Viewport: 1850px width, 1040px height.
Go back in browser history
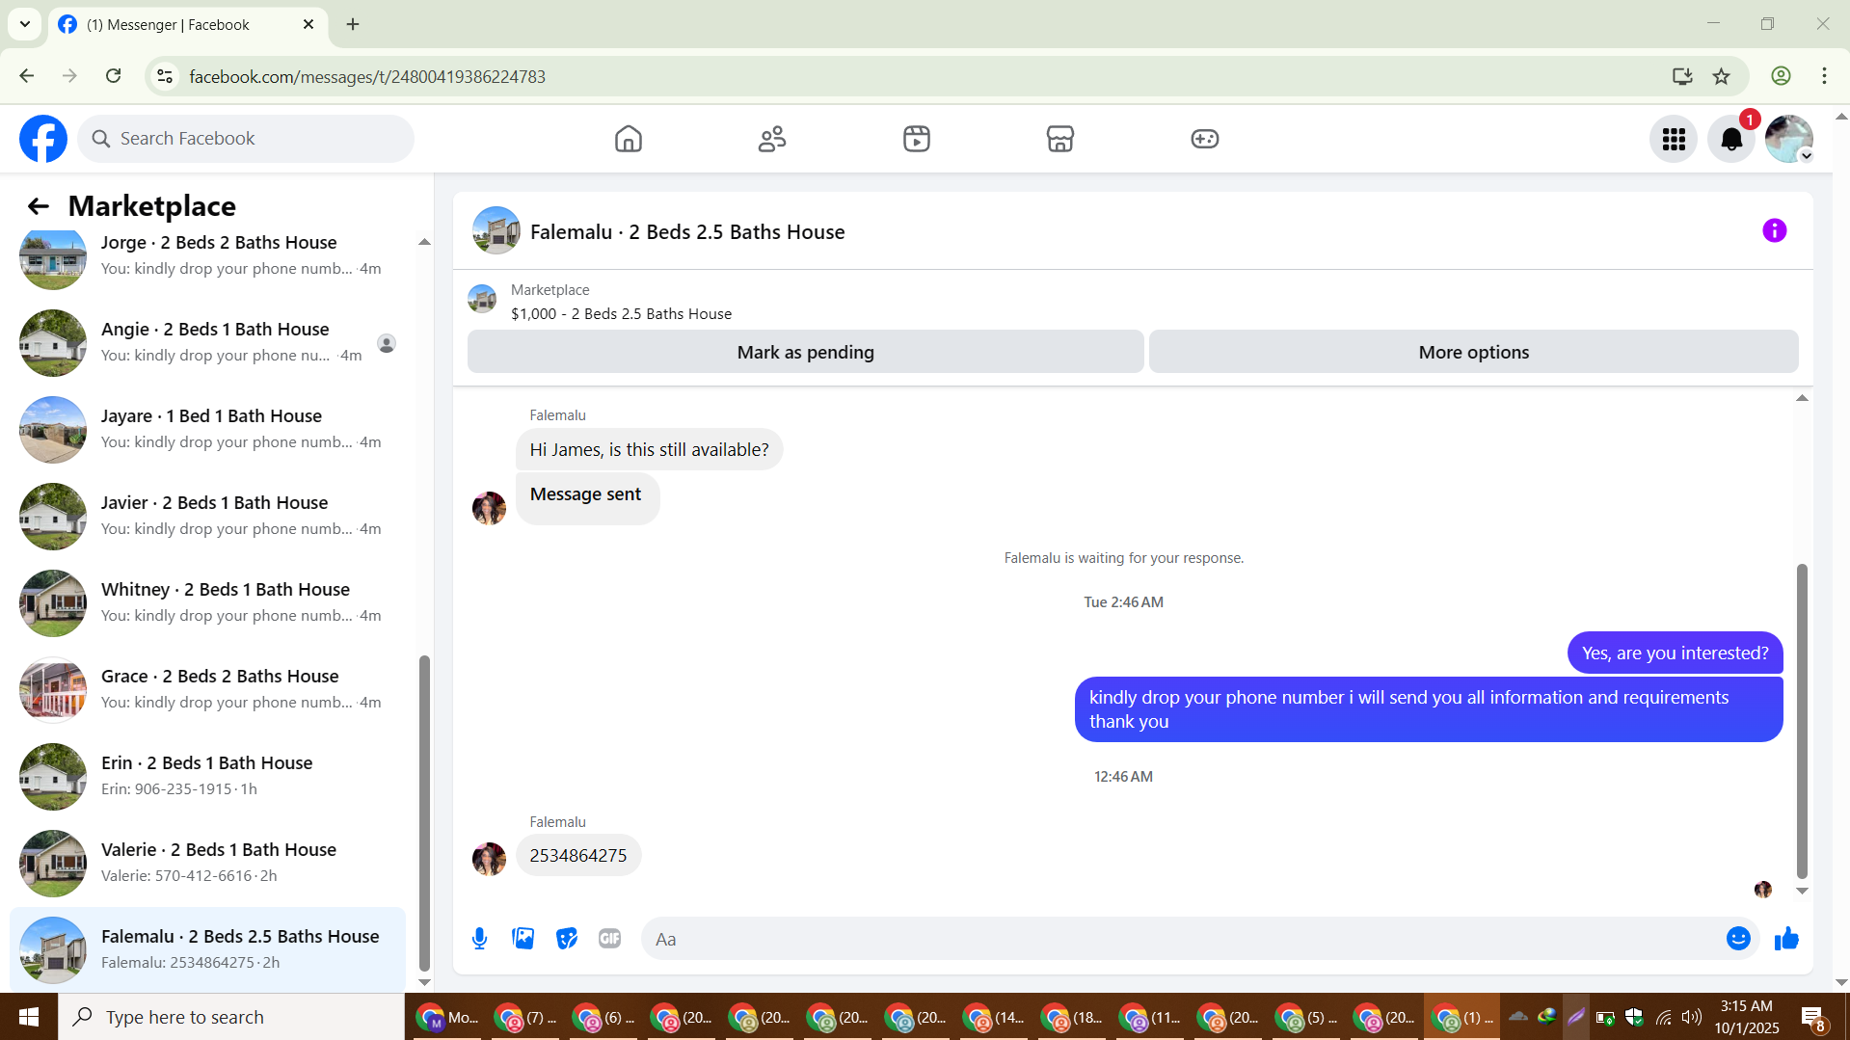click(x=27, y=76)
